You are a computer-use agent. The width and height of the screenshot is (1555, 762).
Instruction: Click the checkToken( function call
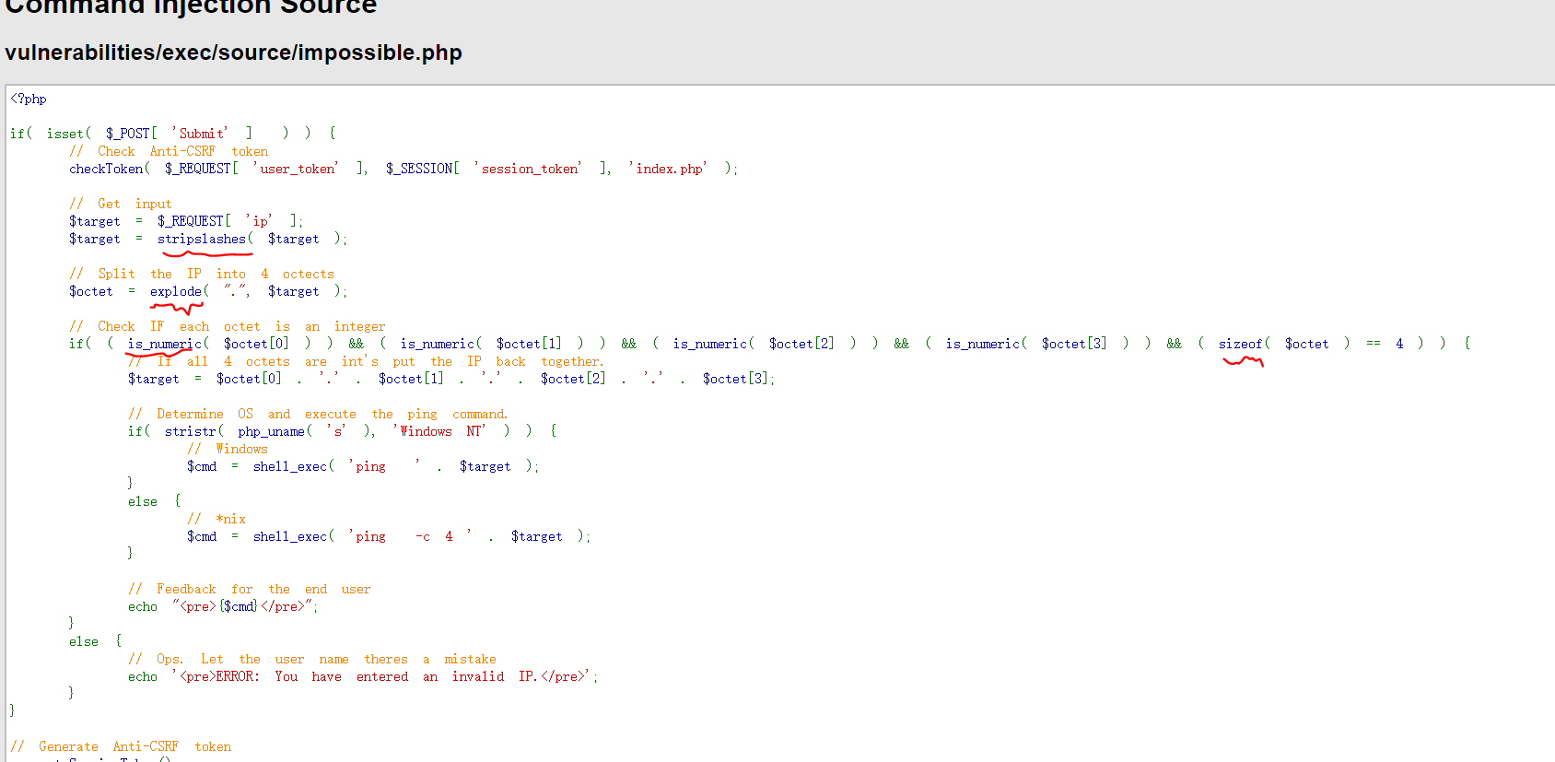click(x=110, y=169)
